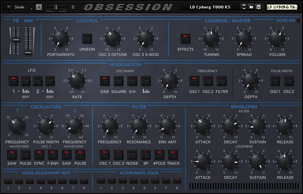The height and width of the screenshot is (194, 303).
Task: Enable pulse width modulation on OSC1
Action: (x=275, y=81)
